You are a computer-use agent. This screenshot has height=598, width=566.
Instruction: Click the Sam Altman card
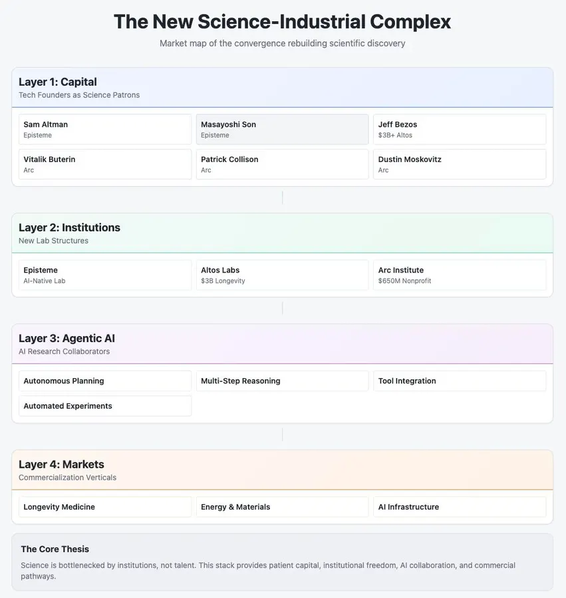[105, 130]
